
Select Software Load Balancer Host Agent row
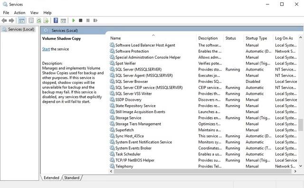[204, 45]
